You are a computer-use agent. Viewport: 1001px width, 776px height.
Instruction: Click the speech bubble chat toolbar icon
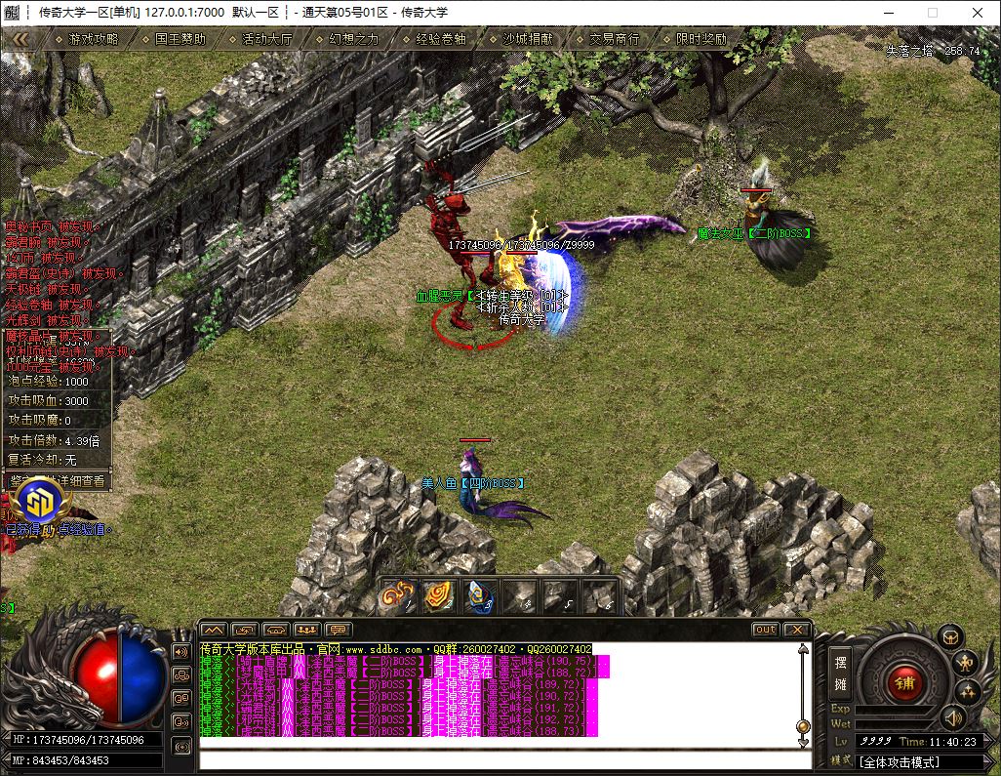pos(339,630)
